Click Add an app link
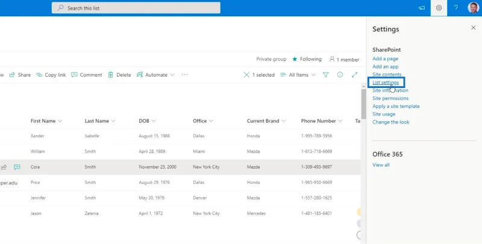482x244 pixels. 385,67
